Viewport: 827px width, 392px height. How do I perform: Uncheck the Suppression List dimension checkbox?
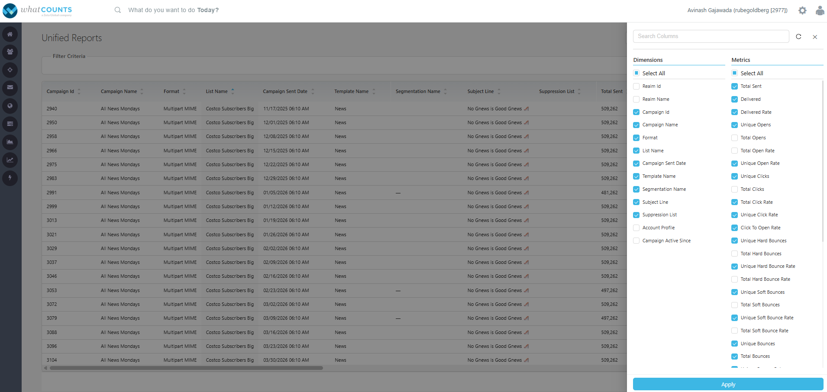[x=636, y=215]
